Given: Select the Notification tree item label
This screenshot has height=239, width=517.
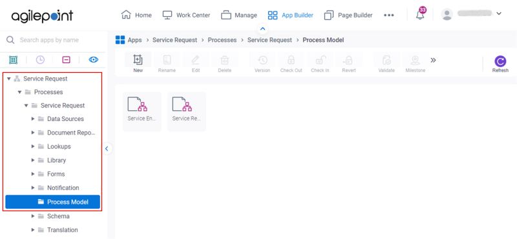Looking at the screenshot, I should 63,188.
